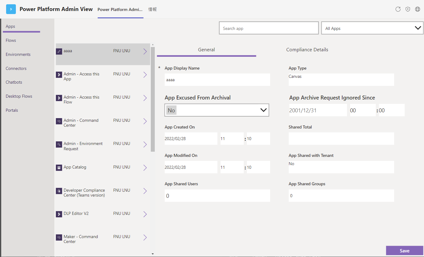This screenshot has height=257, width=424.
Task: Open Connectors in left navigation
Action: [x=16, y=68]
